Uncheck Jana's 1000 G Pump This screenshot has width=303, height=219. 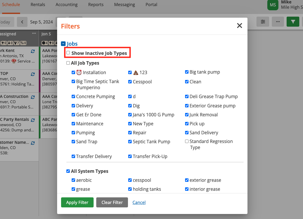pyautogui.click(x=130, y=115)
